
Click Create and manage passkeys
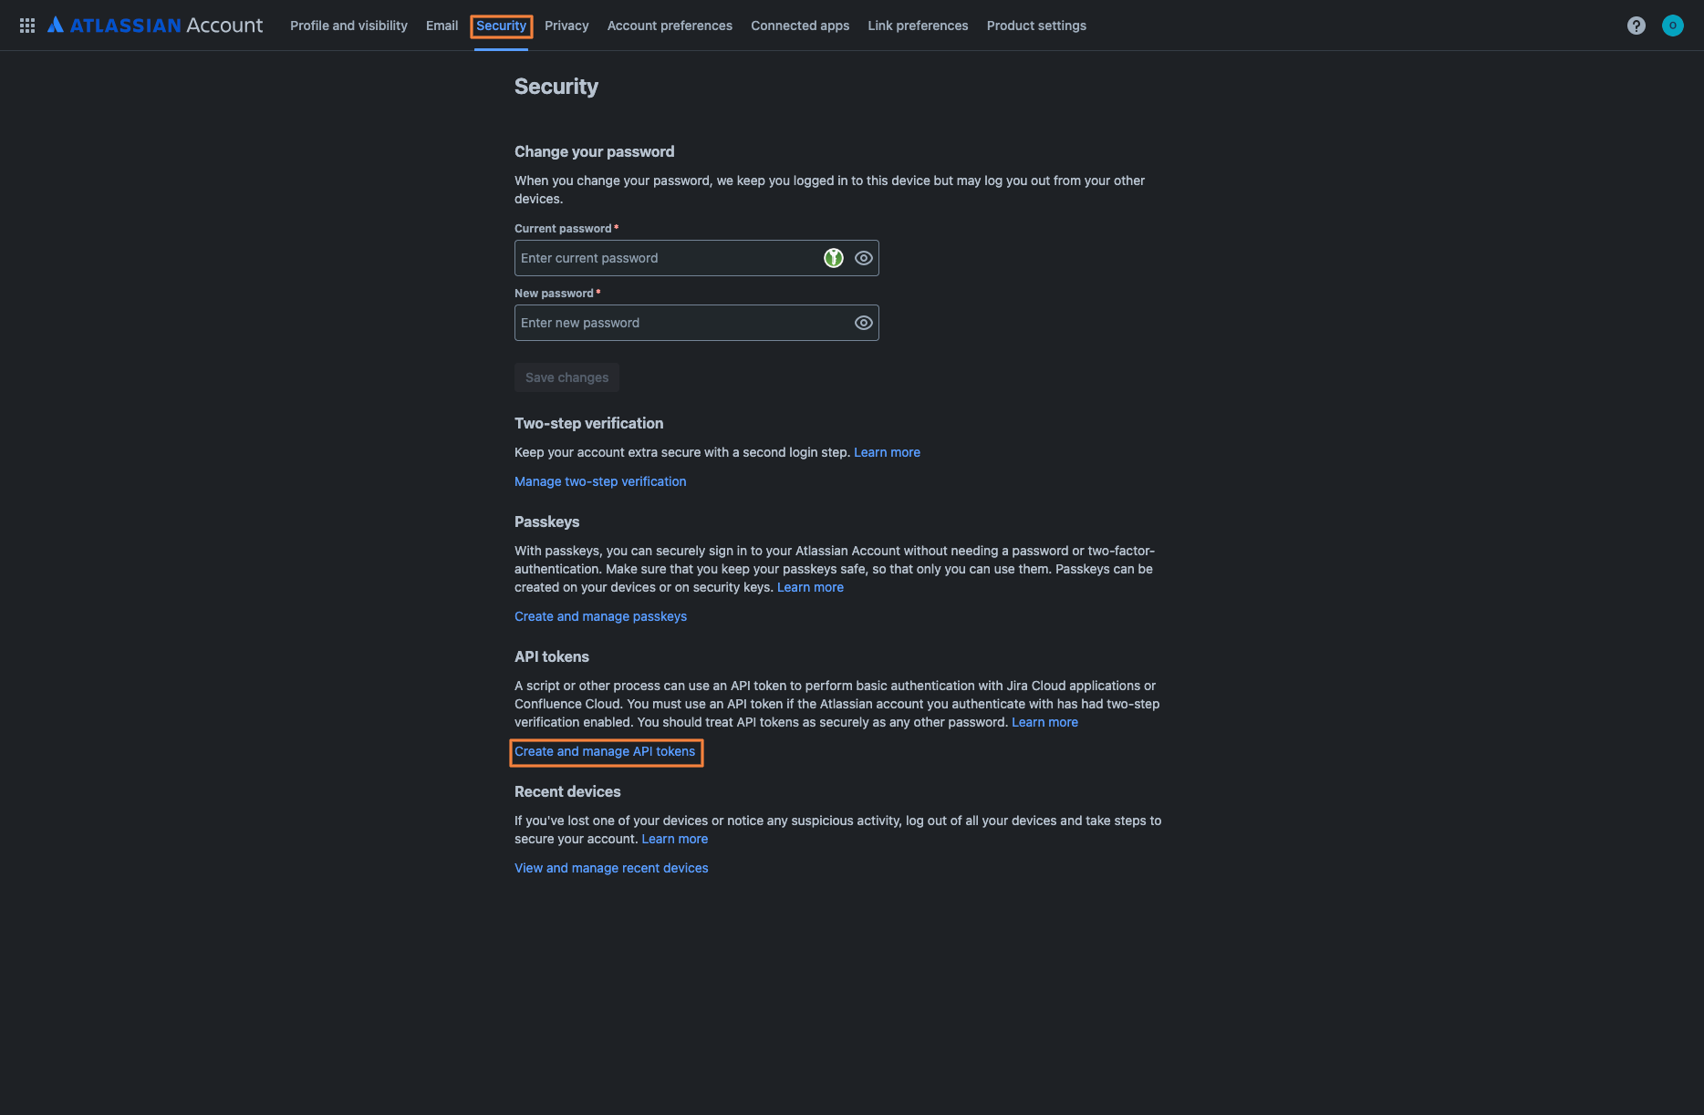(600, 616)
